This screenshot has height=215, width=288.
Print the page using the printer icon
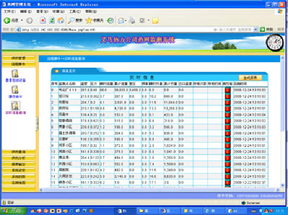point(132,20)
